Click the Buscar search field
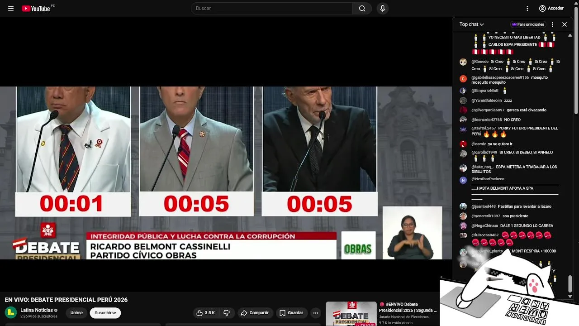Image resolution: width=579 pixels, height=326 pixels. pyautogui.click(x=272, y=8)
